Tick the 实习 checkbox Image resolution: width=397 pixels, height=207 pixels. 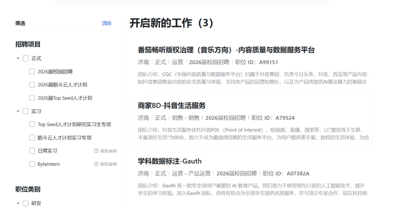(x=26, y=111)
